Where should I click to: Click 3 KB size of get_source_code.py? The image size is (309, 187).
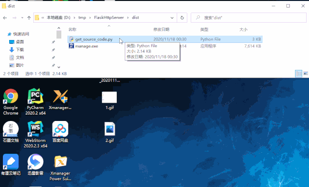point(256,40)
